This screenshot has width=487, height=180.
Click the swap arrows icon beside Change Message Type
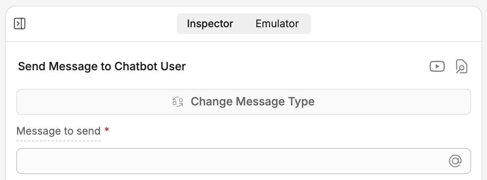click(x=178, y=102)
